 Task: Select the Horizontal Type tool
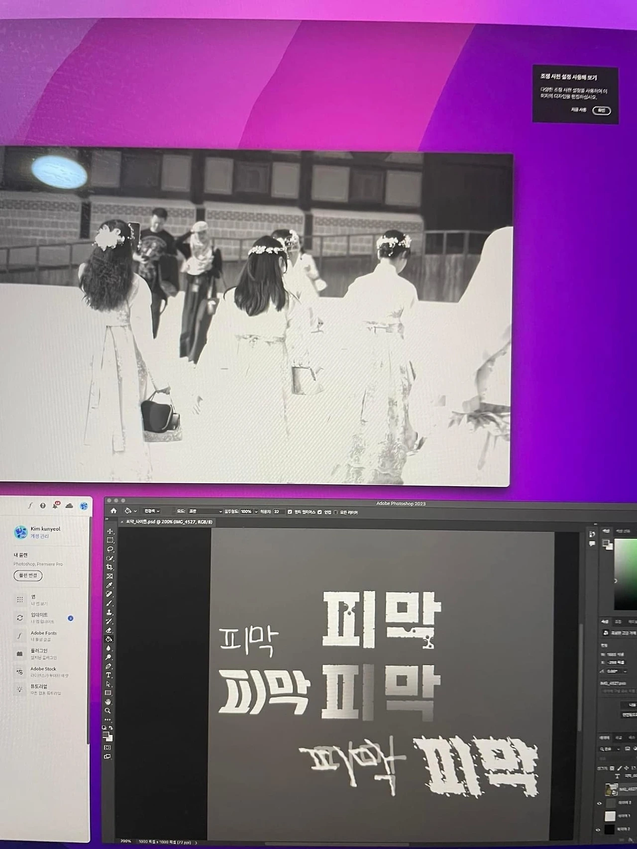[108, 675]
